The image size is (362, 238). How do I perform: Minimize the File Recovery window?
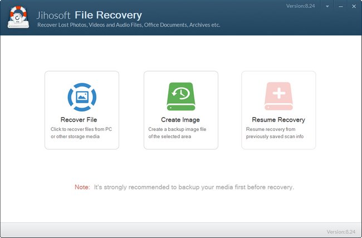click(x=340, y=7)
